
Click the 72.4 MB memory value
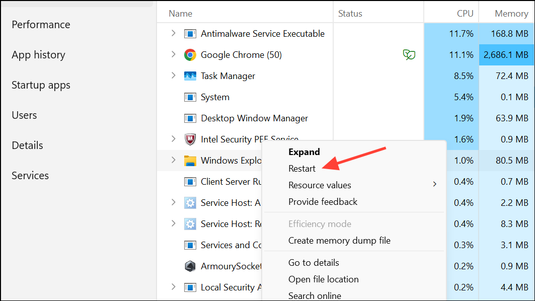[x=512, y=76]
